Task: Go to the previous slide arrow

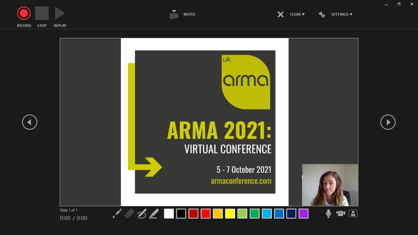Action: click(x=30, y=122)
